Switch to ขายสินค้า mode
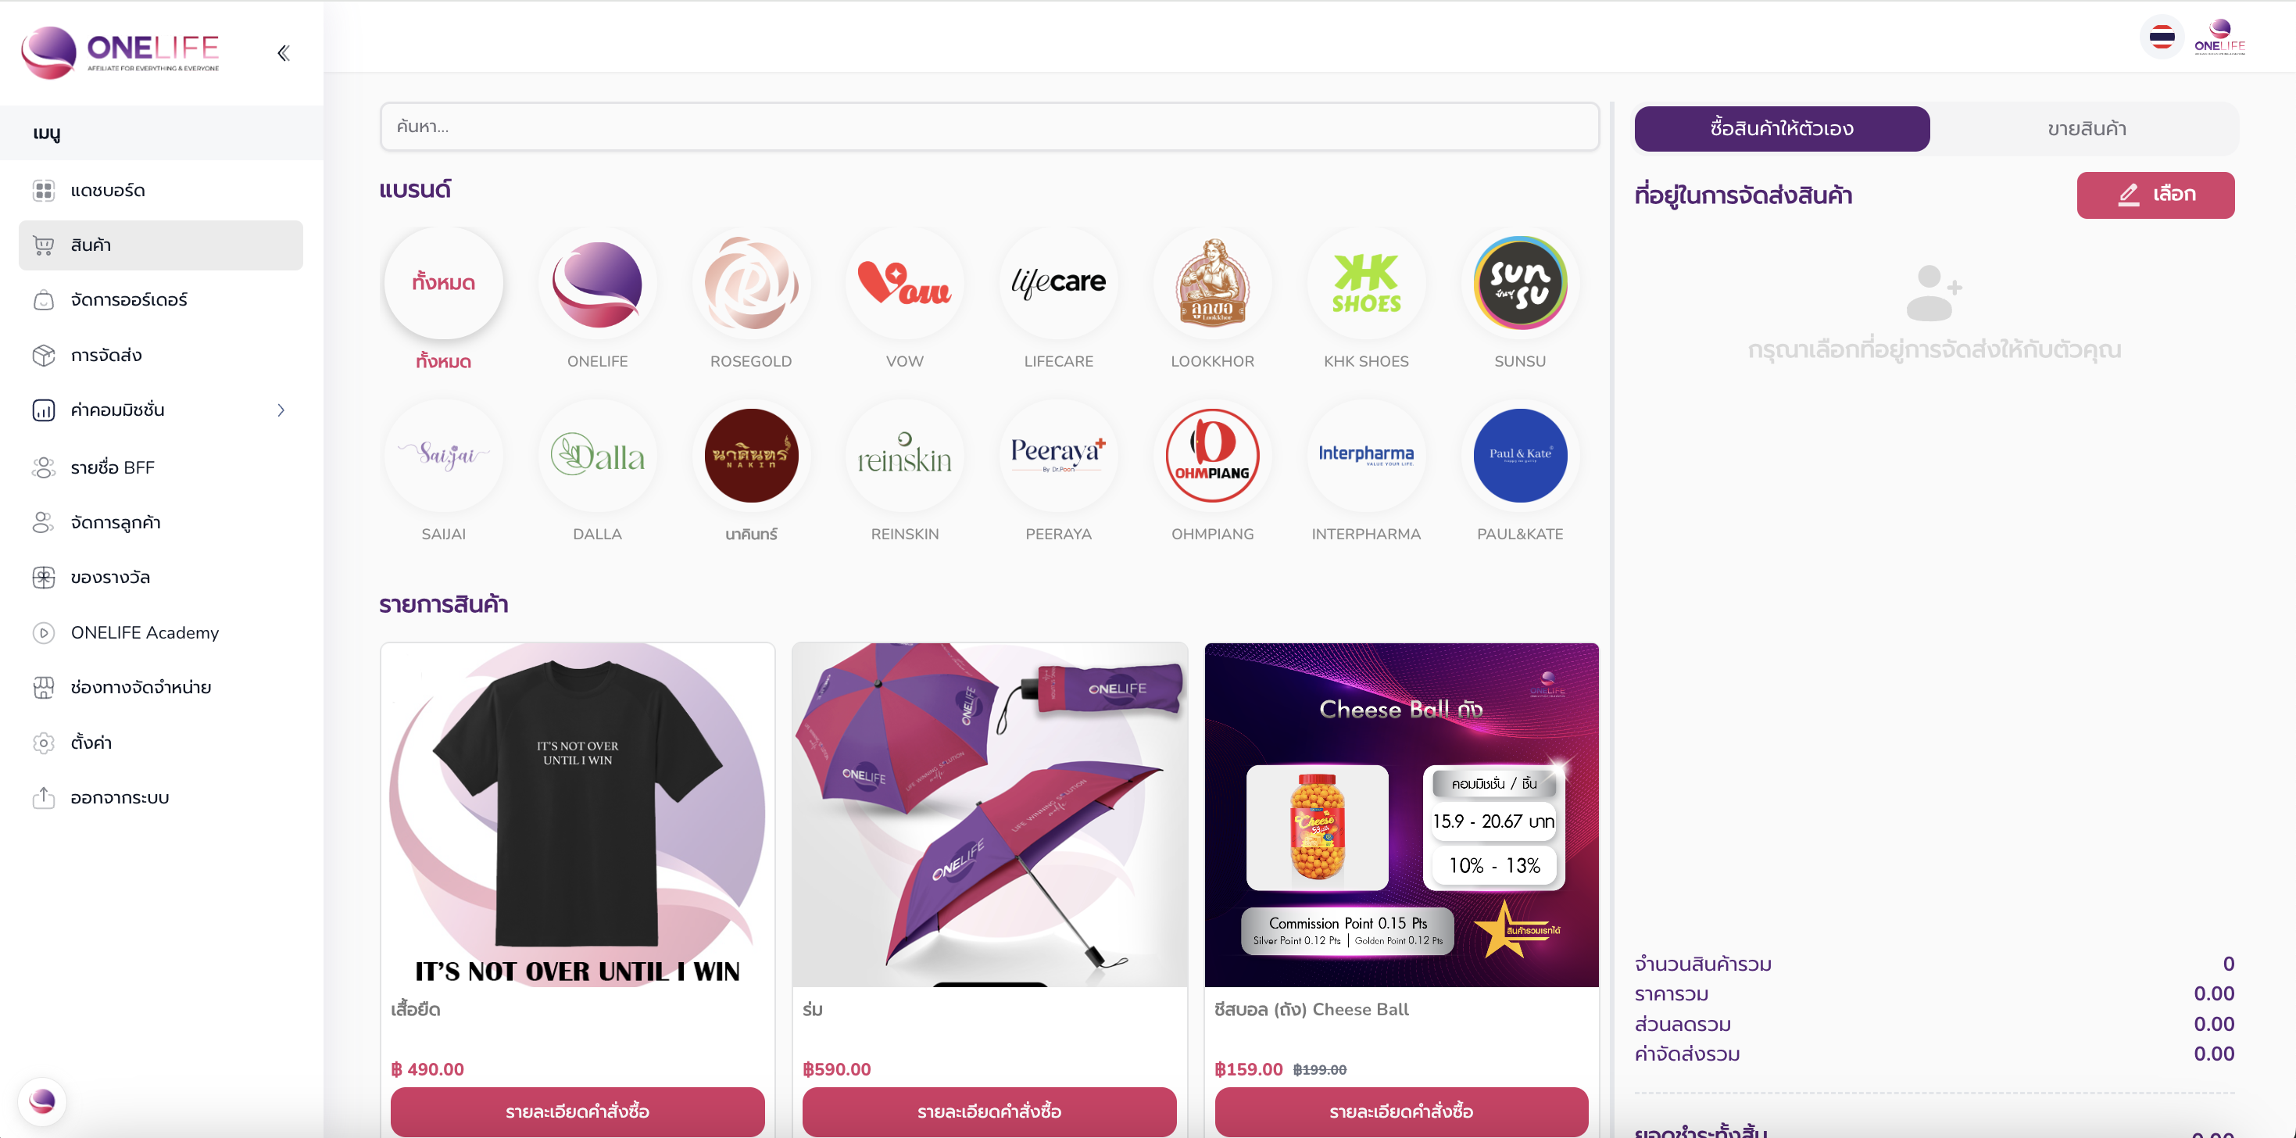Screen dimensions: 2296x1138 click(x=2086, y=129)
